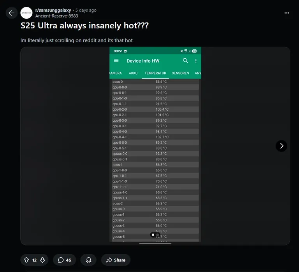Select the cpu-0-2-1 row
Viewport: 299px width, 272px height.
pos(155,115)
